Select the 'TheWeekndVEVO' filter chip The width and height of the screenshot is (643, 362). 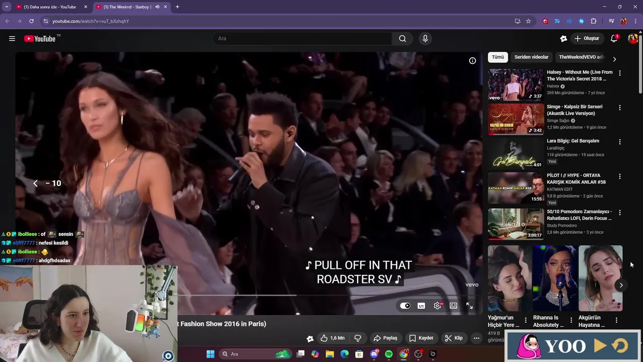click(x=581, y=57)
